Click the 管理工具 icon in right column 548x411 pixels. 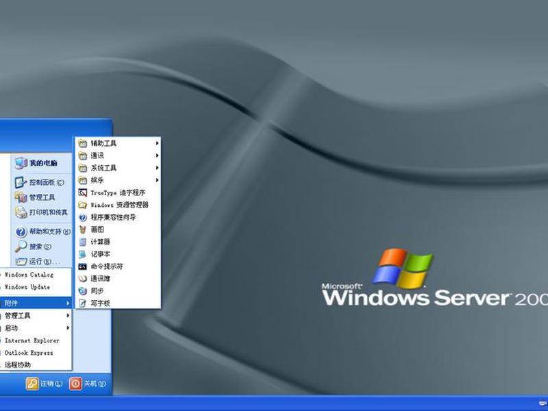click(x=21, y=197)
